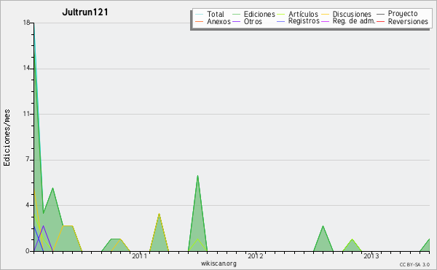Screen dimensions: 437x270
Task: Click the Ediciones legend entry
Action: click(x=259, y=14)
